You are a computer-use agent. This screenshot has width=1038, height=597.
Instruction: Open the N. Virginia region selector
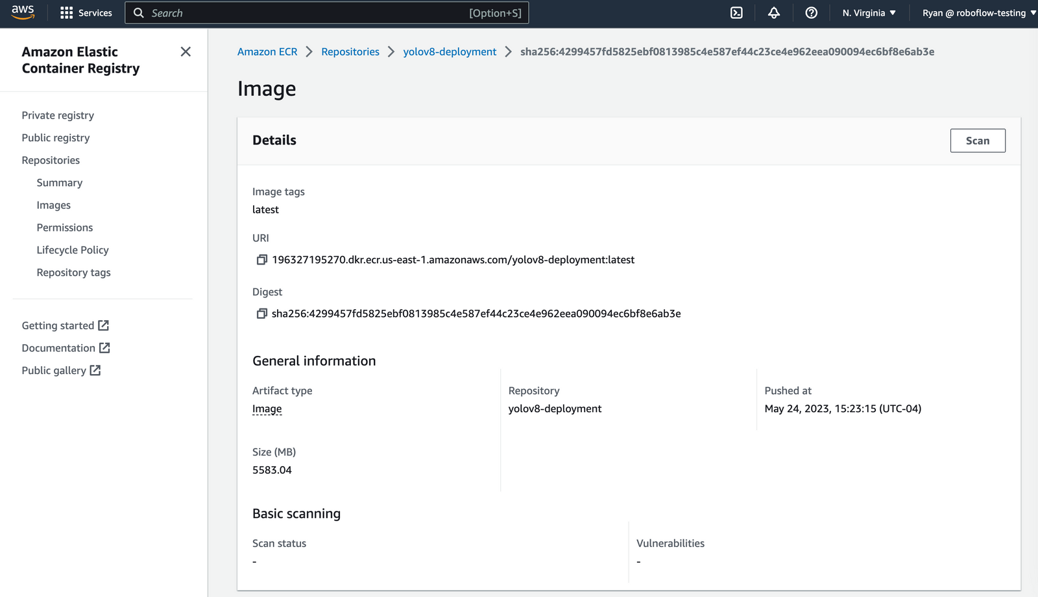[869, 12]
